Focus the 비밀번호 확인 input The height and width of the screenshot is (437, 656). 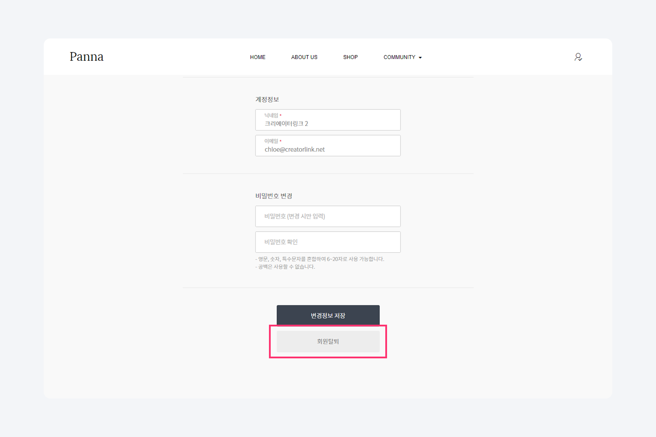tap(328, 242)
